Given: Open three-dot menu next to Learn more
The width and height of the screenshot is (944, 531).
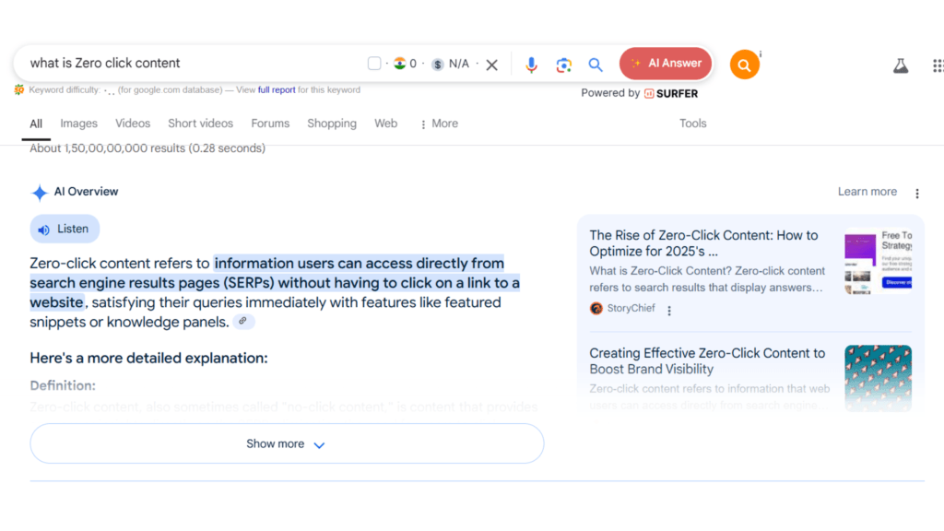Looking at the screenshot, I should [916, 193].
